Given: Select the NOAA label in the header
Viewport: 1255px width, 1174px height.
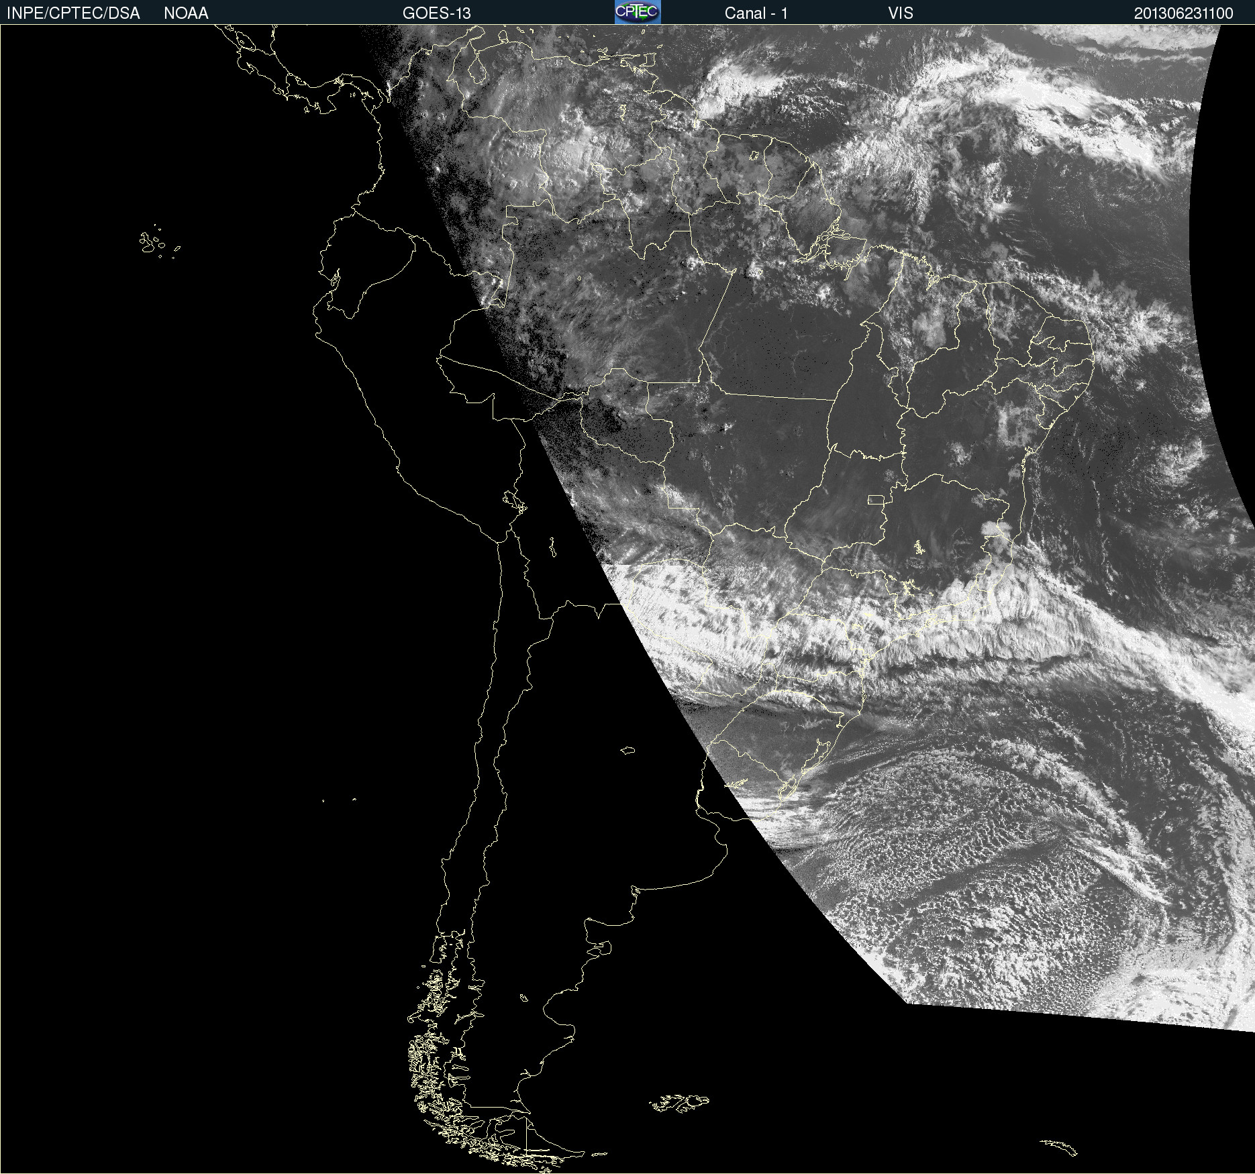Looking at the screenshot, I should tap(186, 13).
